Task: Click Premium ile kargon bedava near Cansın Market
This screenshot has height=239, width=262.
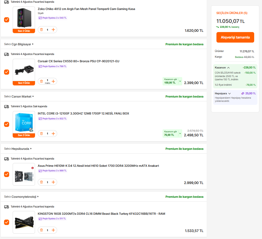Action: (x=184, y=96)
